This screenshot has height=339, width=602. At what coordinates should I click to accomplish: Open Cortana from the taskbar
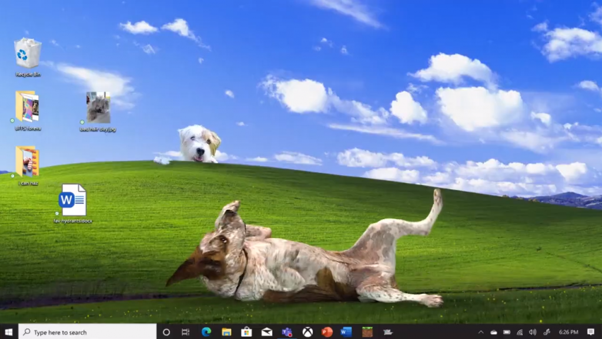point(166,332)
